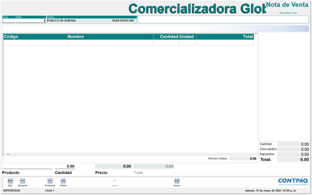
Task: Click the Producto entry field
Action: click(27, 166)
